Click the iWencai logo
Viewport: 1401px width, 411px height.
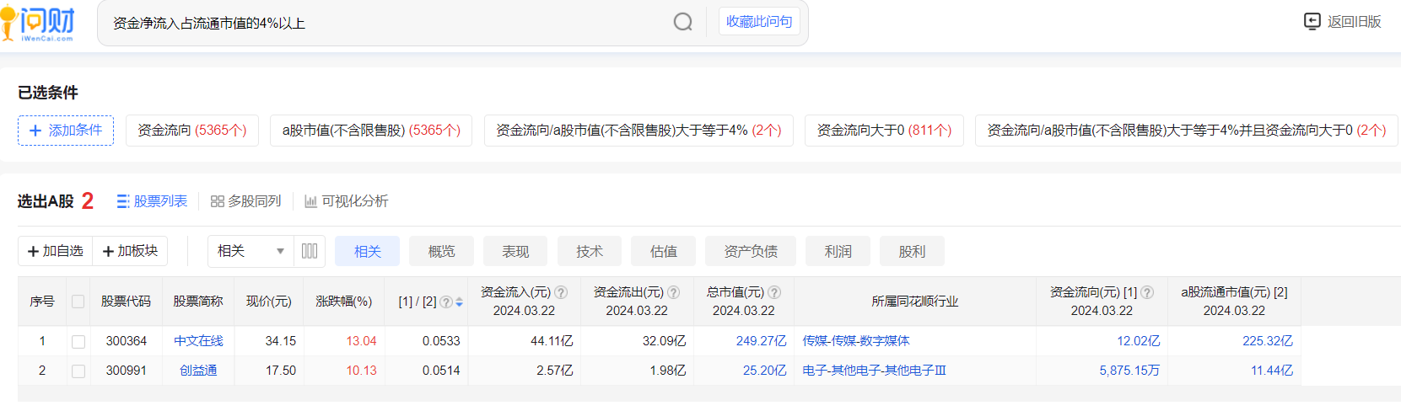pos(39,23)
